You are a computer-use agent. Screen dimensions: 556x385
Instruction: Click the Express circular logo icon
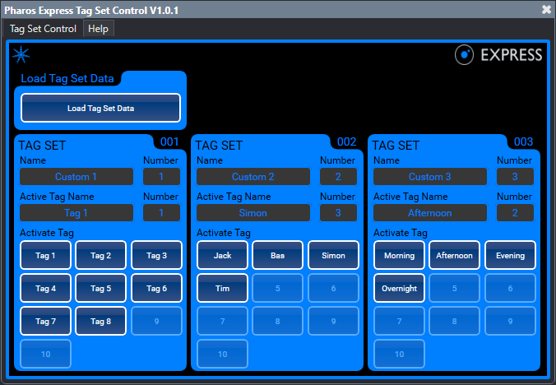(x=464, y=55)
